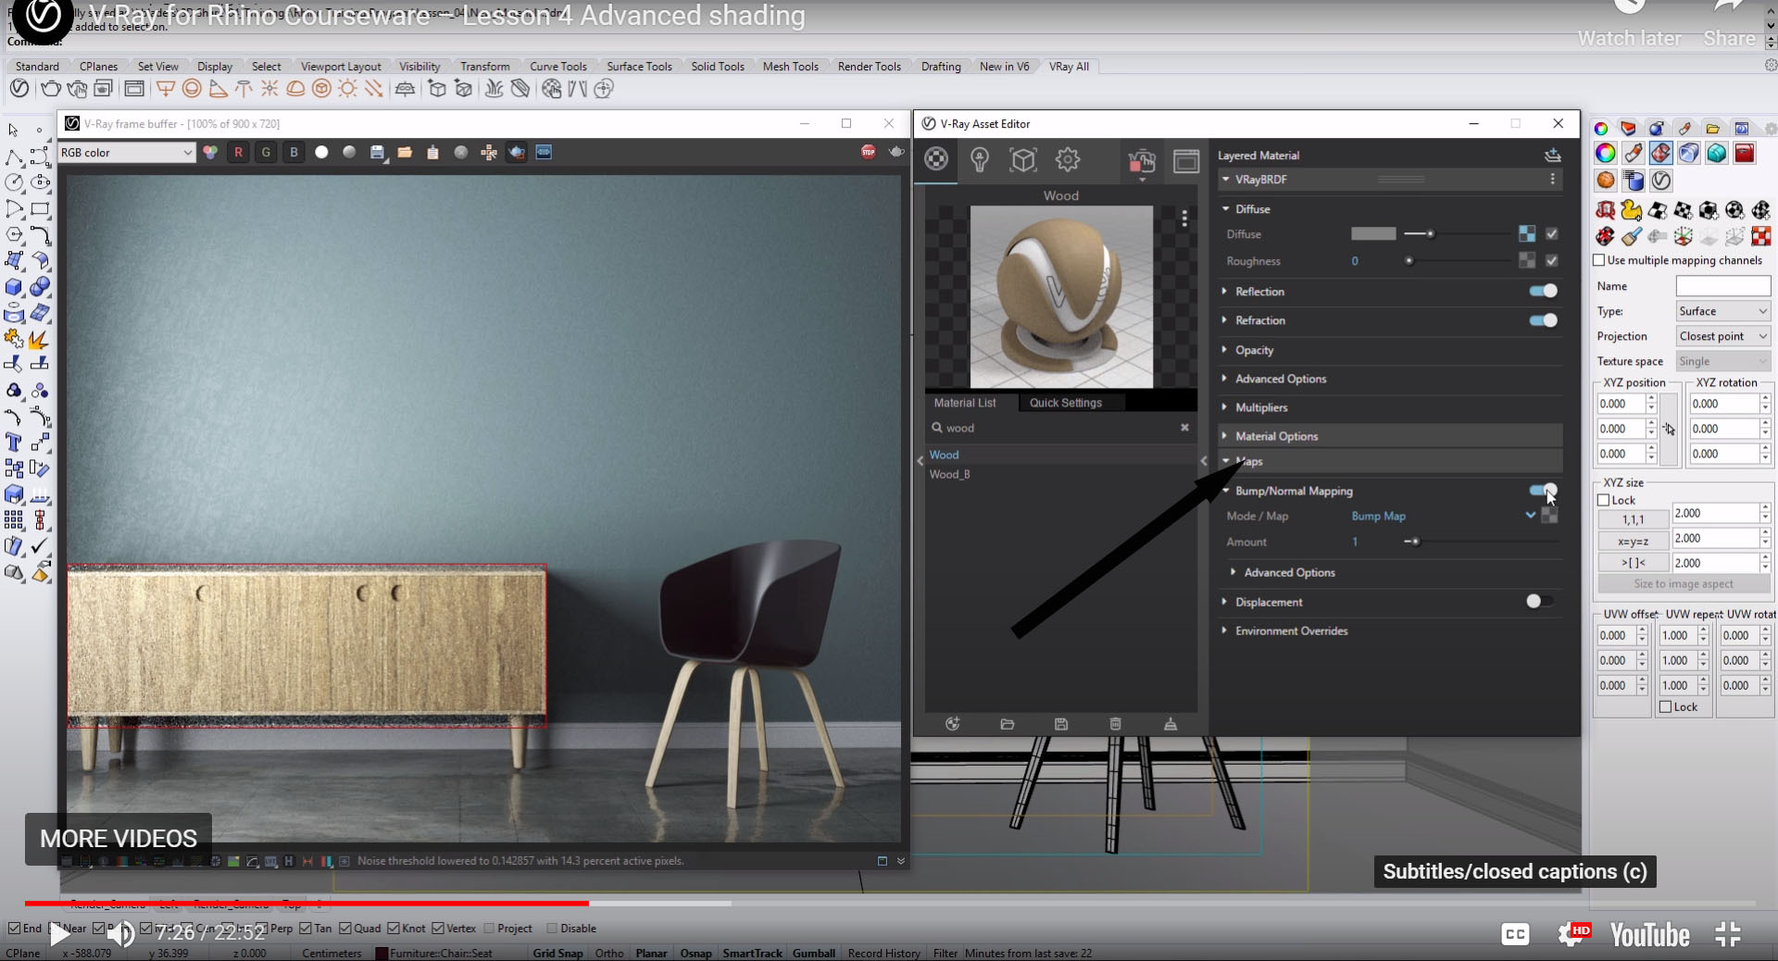
Task: Toggle the Reflection switch off
Action: click(1544, 291)
